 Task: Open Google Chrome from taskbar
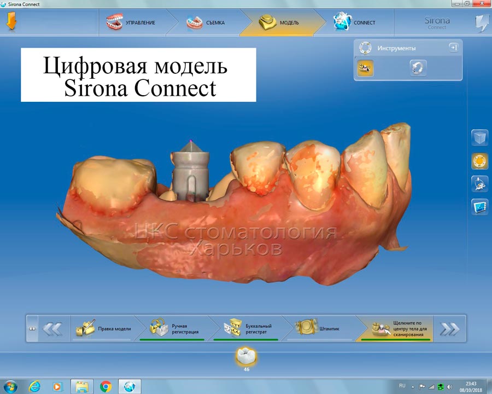click(x=106, y=386)
